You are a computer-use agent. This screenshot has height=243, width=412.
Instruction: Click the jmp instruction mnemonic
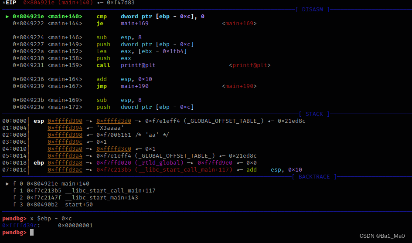pos(102,86)
